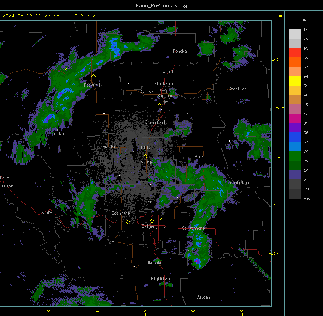
Task: Pick the bright yellow swatch in the dBZ legend
Action: [x=295, y=81]
